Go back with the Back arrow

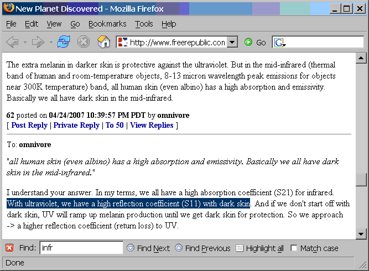(x=13, y=43)
